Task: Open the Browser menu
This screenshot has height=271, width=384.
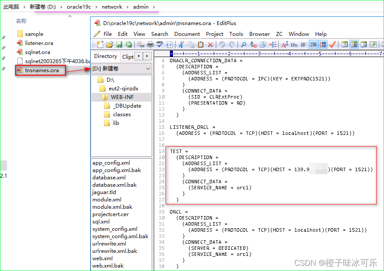Action: (260, 34)
